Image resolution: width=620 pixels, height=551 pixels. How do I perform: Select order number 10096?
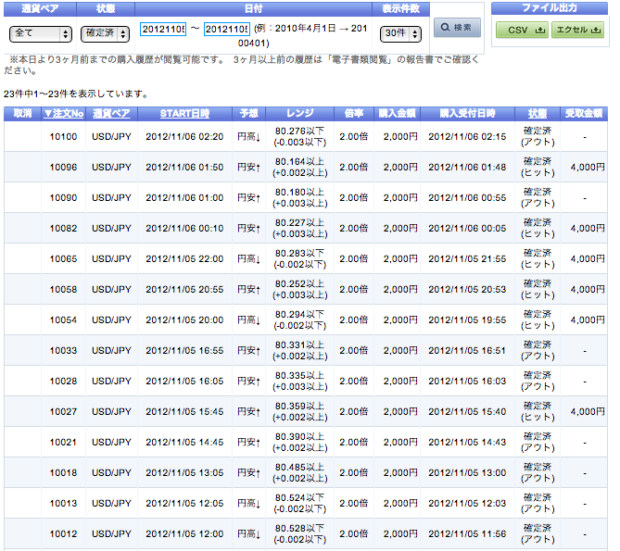coord(63,168)
